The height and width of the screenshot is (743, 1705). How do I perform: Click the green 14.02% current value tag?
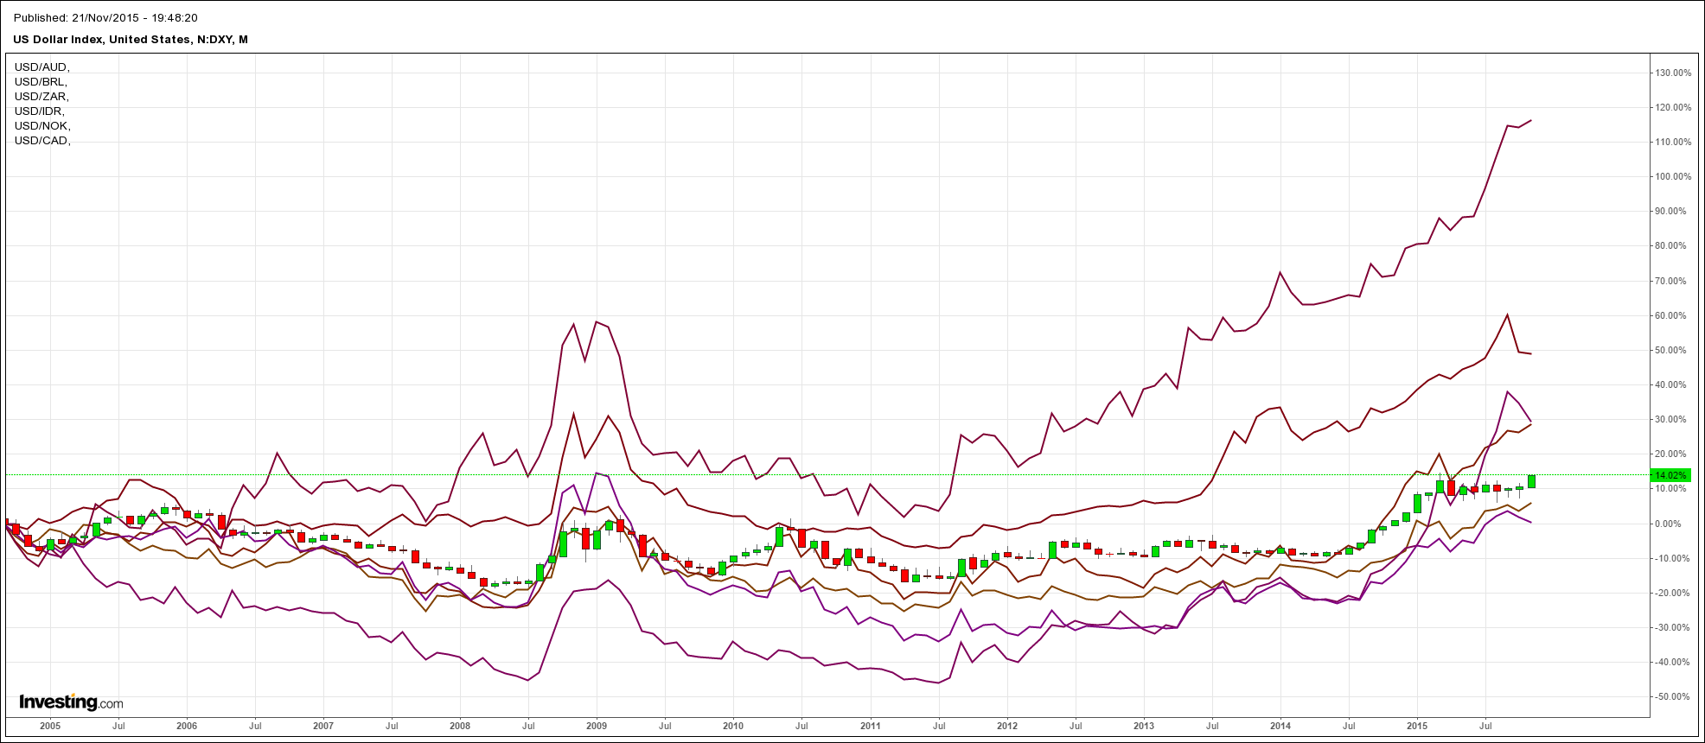pyautogui.click(x=1669, y=475)
